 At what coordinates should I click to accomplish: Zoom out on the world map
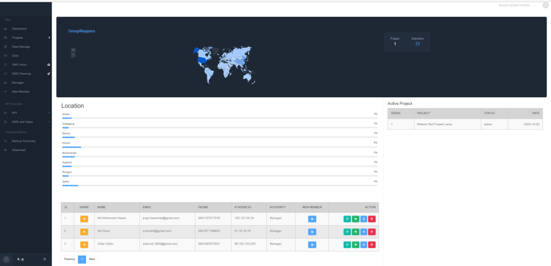click(x=73, y=55)
